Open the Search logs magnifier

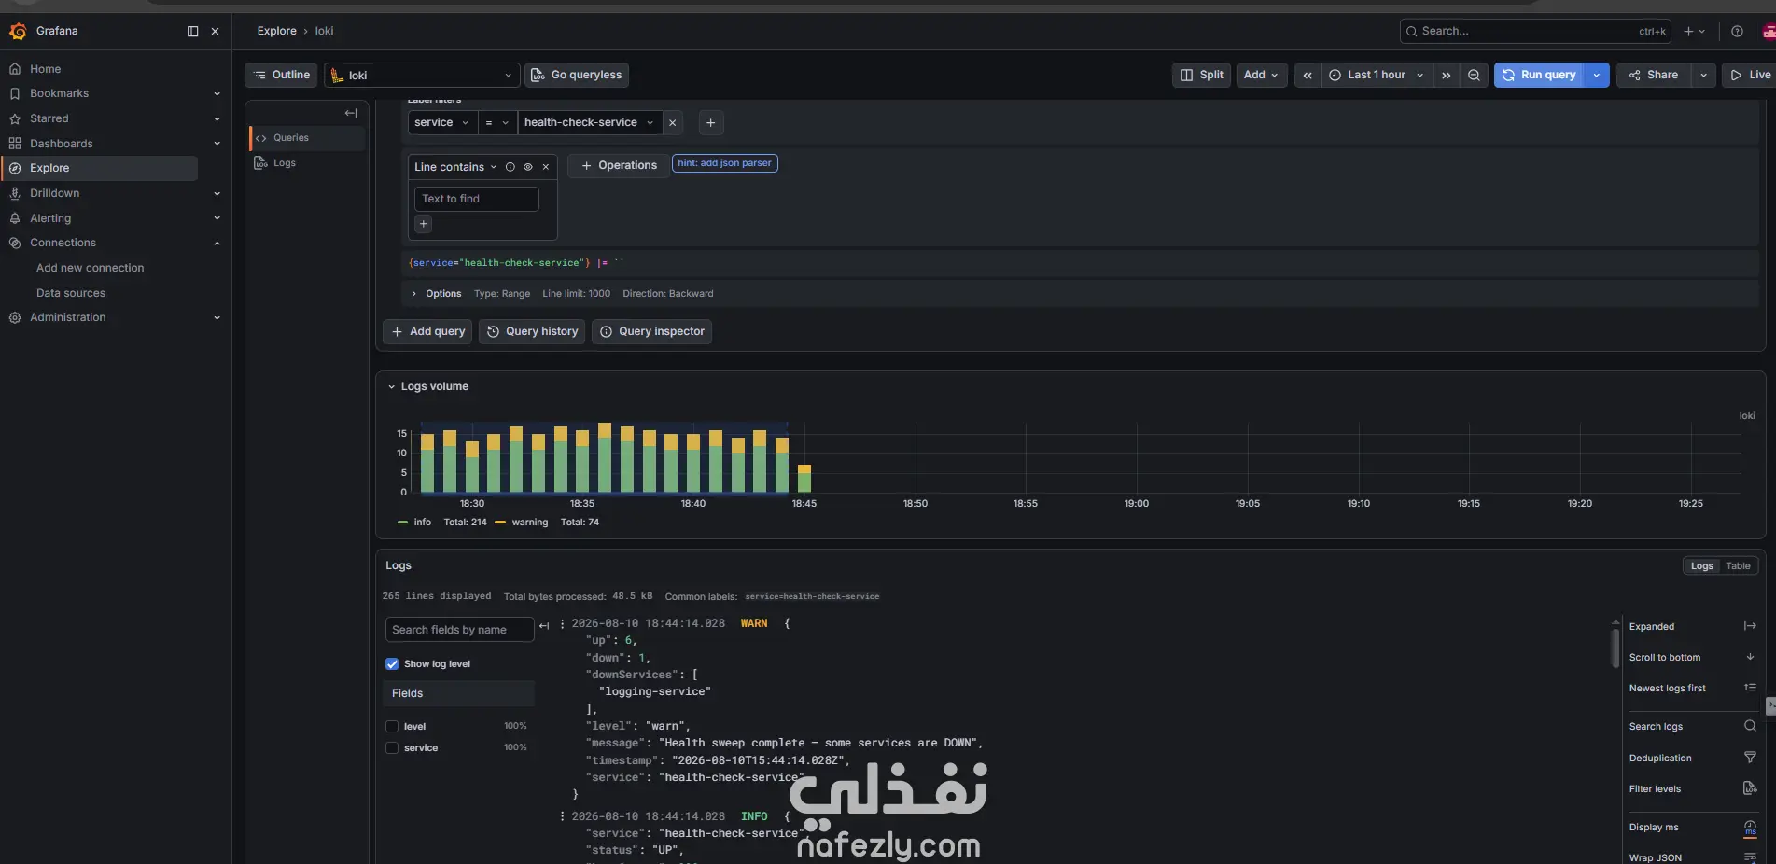click(x=1750, y=726)
